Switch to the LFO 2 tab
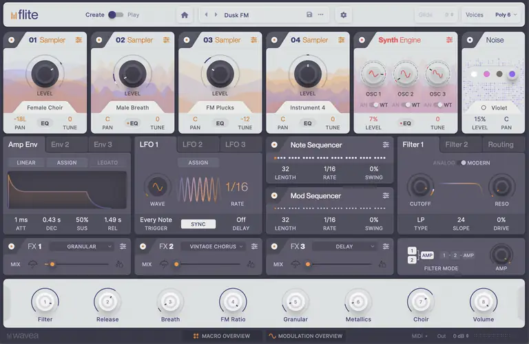Screen dimensions: 529x344 coord(192,144)
